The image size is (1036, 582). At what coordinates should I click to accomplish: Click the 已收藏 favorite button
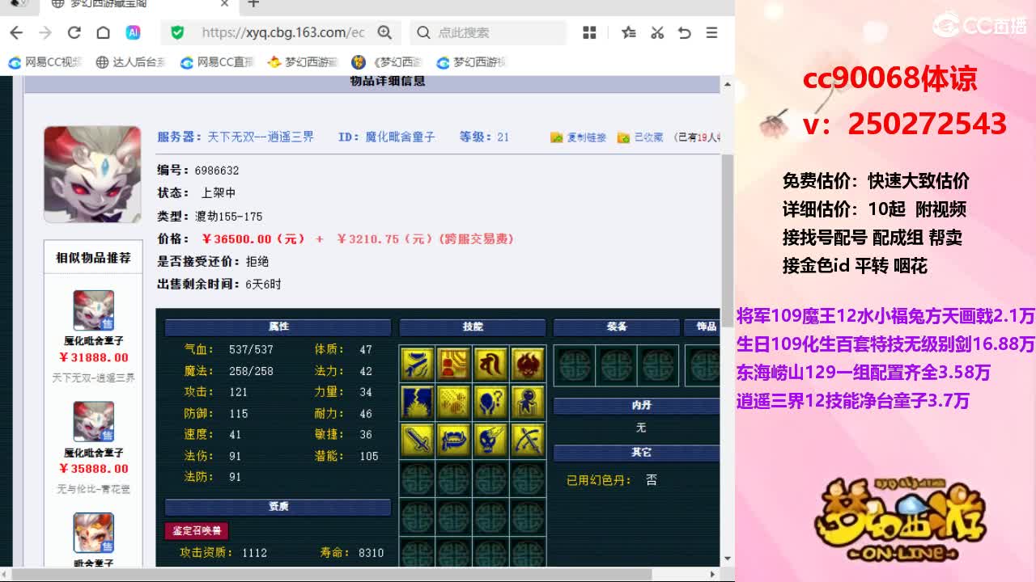pyautogui.click(x=640, y=137)
